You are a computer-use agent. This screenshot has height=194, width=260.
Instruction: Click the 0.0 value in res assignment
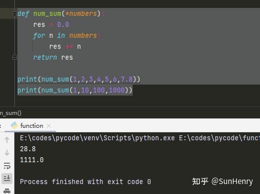[x=63, y=24]
